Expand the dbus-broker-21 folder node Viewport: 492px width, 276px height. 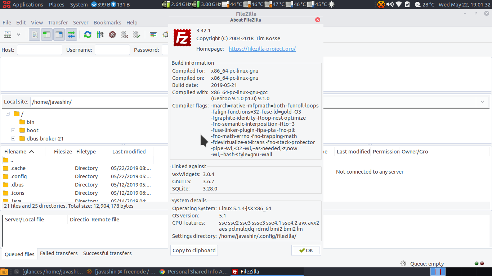click(13, 138)
